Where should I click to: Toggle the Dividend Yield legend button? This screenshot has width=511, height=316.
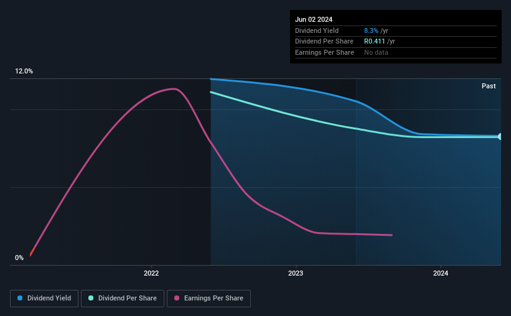coord(44,299)
